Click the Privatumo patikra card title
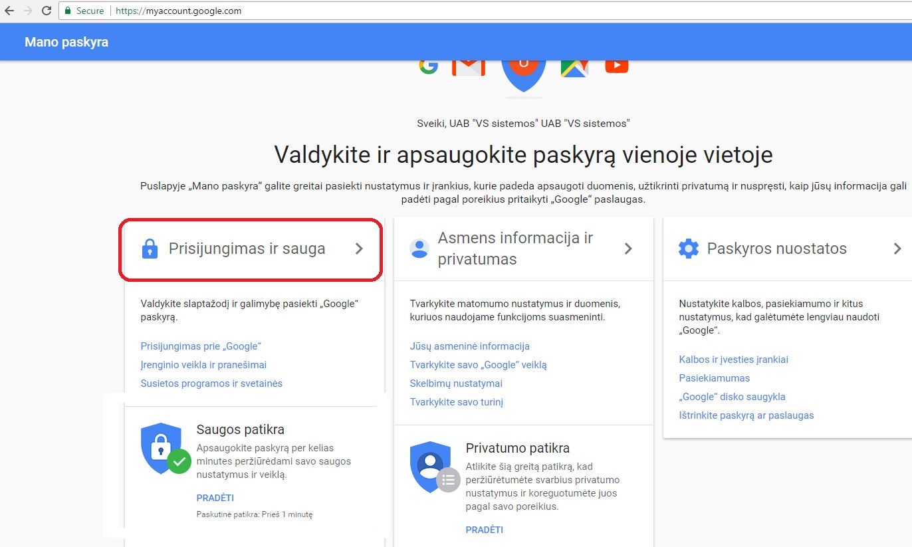The image size is (912, 547). (x=518, y=448)
